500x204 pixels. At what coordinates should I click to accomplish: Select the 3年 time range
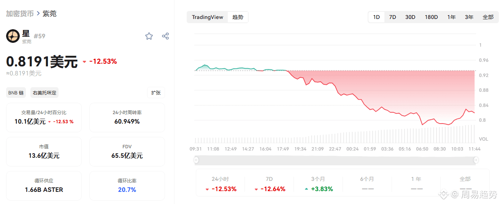pyautogui.click(x=469, y=17)
